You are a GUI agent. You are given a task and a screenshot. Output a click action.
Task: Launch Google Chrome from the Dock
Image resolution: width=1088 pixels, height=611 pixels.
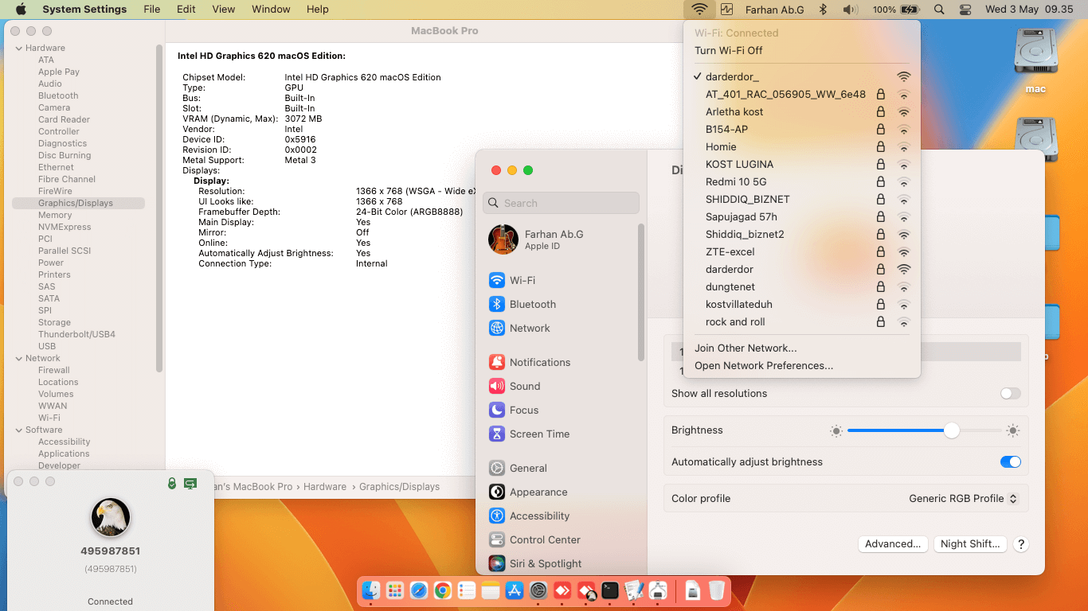443,590
